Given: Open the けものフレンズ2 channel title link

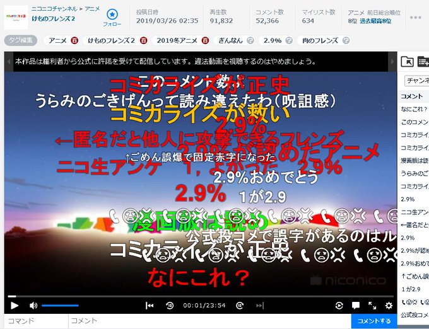Looking at the screenshot, I should click(x=53, y=19).
